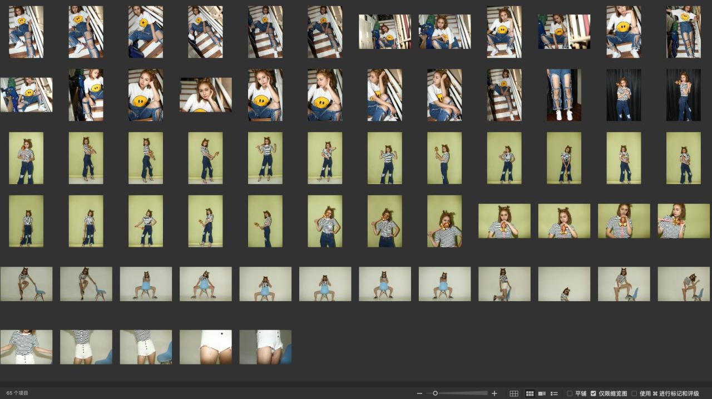Click the minus icon to shrink thumbnails

point(419,393)
